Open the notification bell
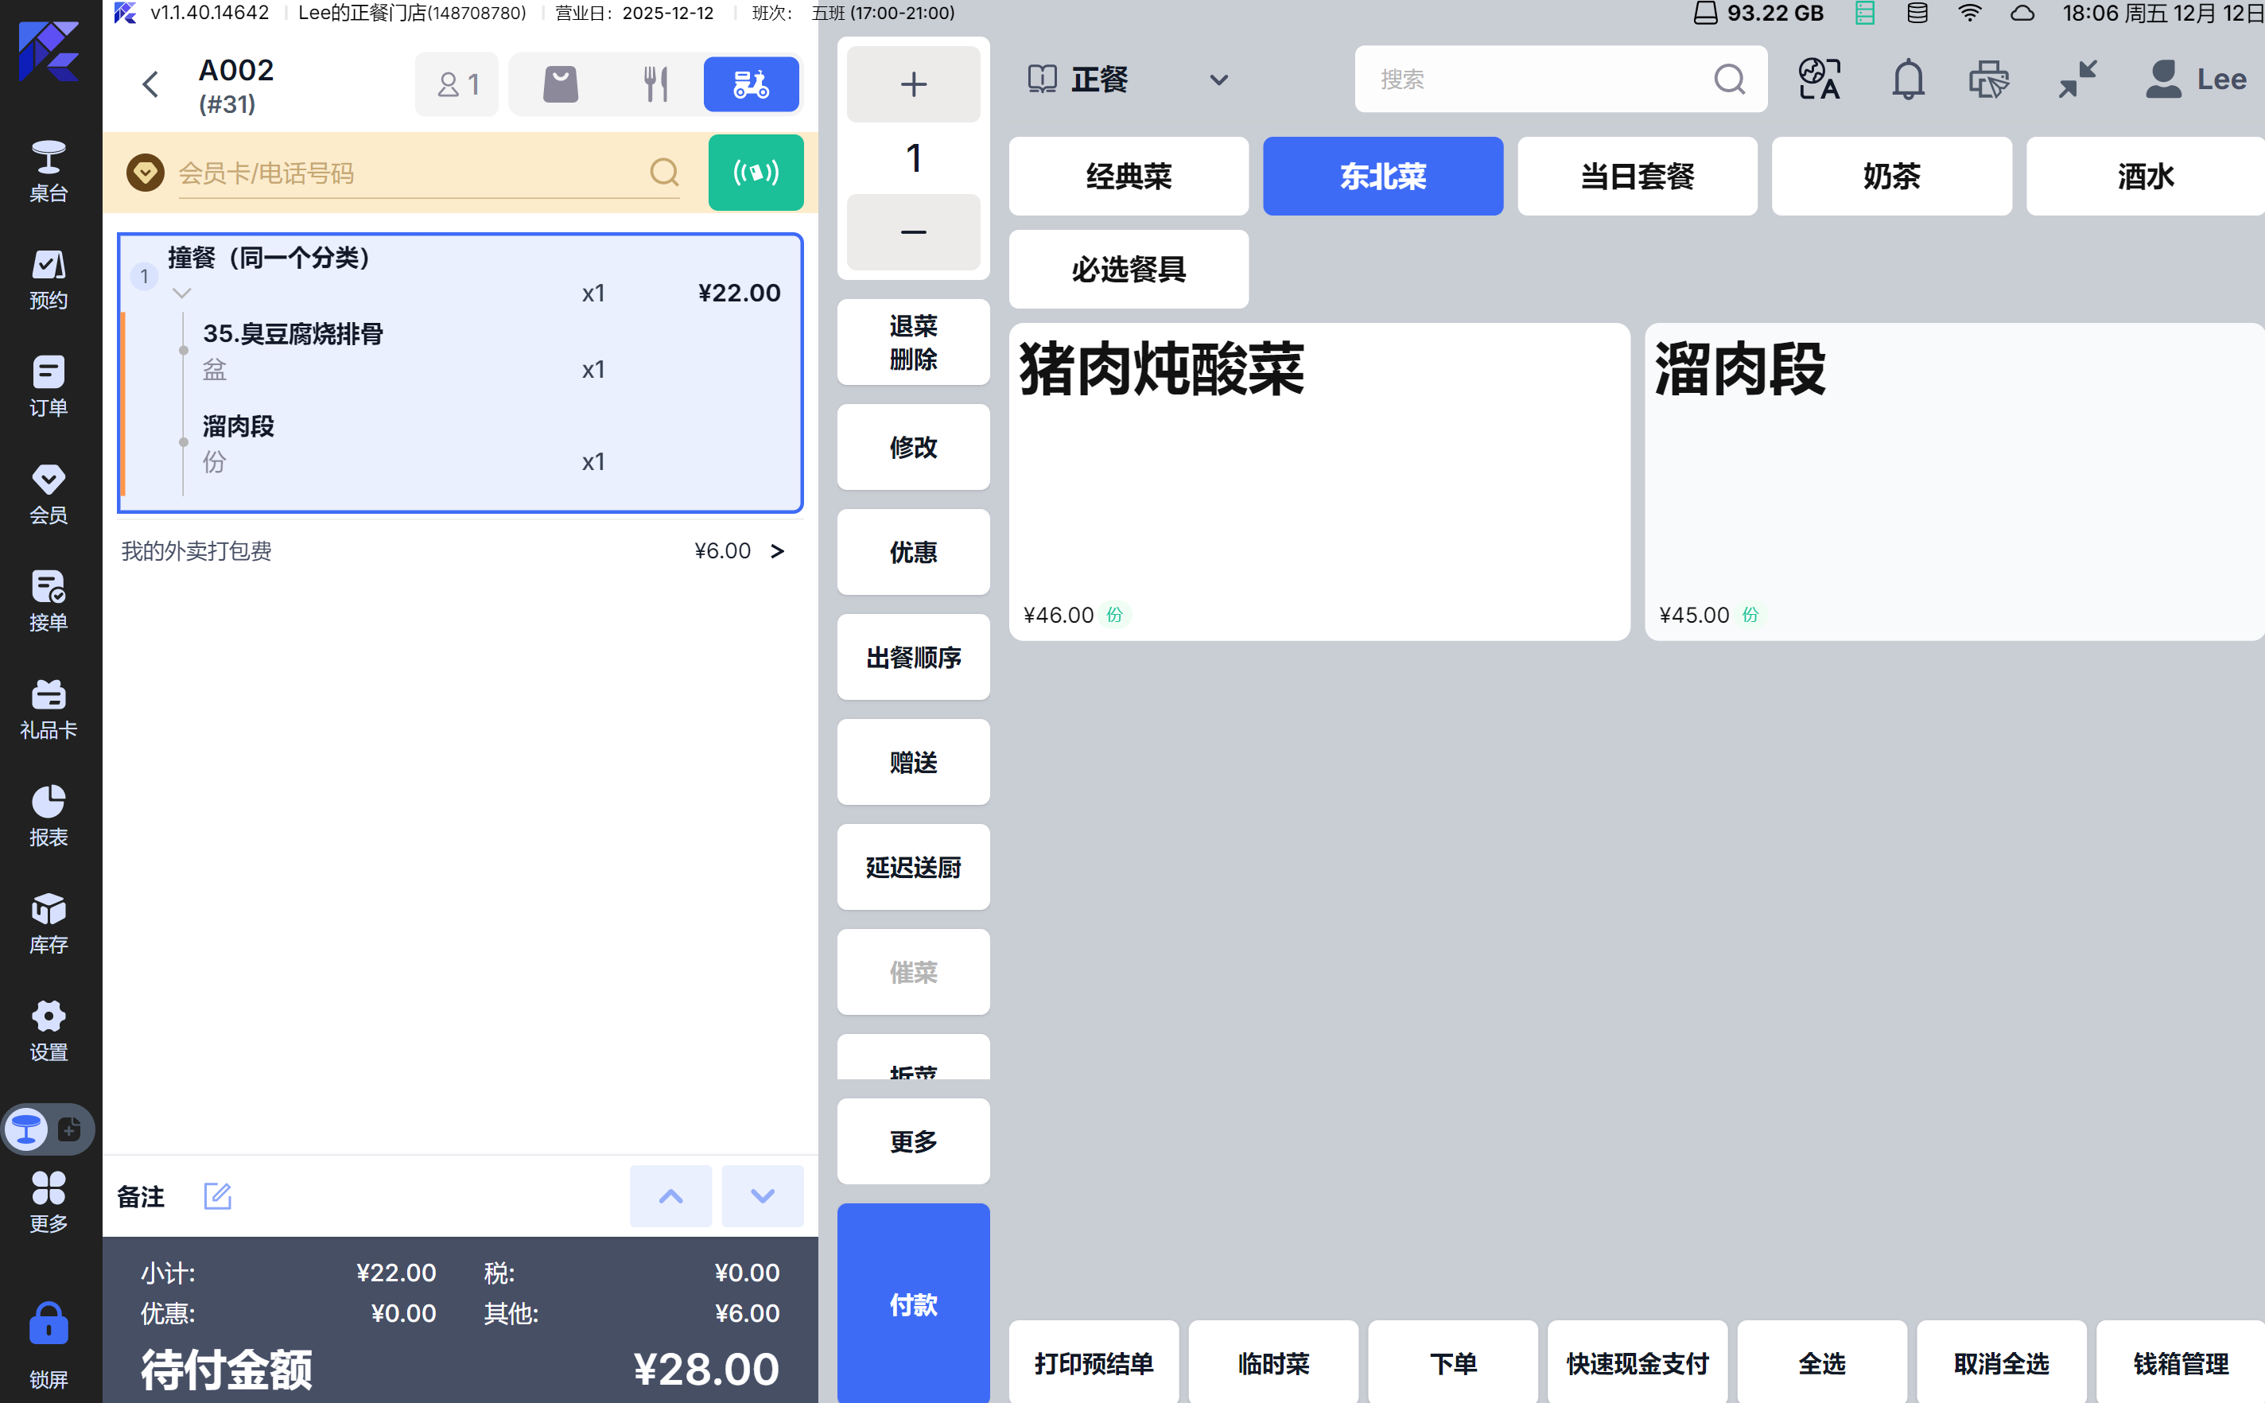 coord(1908,80)
